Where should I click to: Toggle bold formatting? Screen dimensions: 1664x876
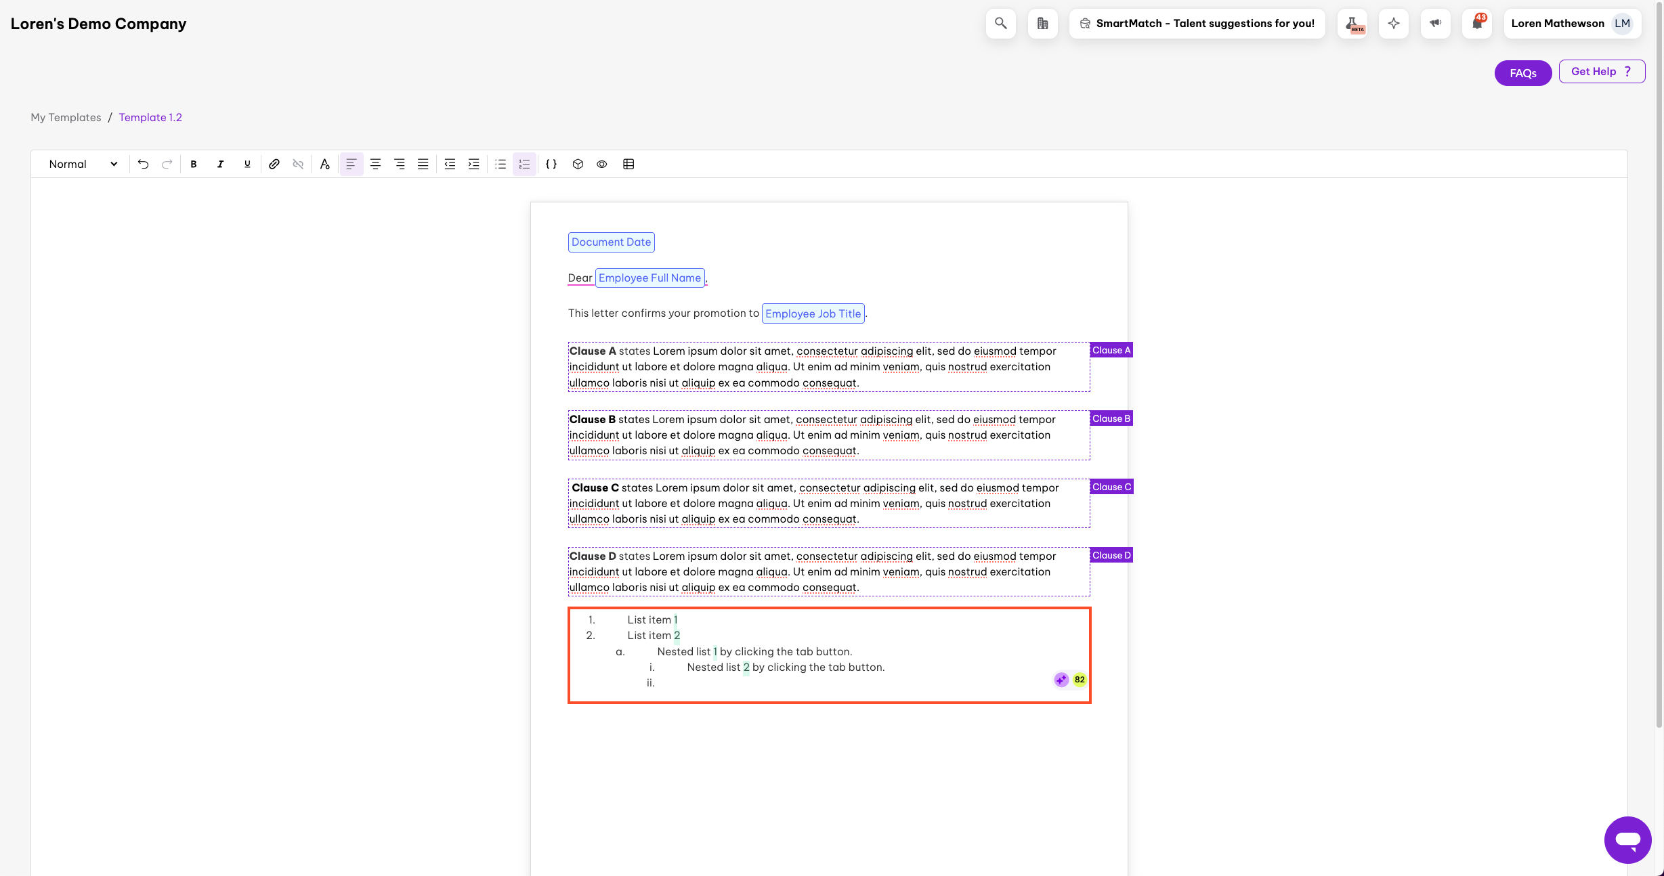(x=194, y=164)
